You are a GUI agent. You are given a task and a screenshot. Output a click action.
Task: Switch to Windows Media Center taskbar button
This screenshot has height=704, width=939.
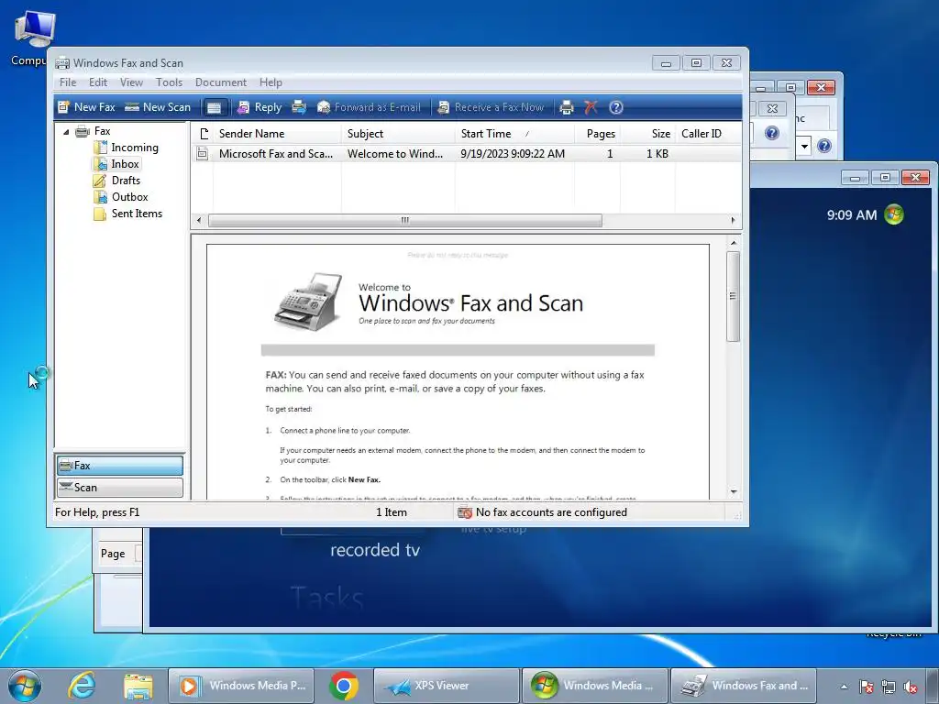[595, 686]
